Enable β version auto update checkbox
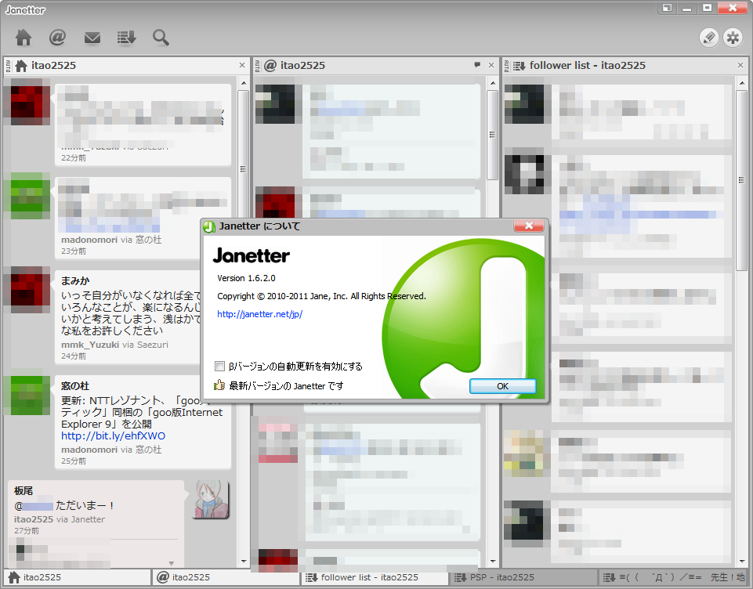Viewport: 753px width, 589px height. [219, 367]
